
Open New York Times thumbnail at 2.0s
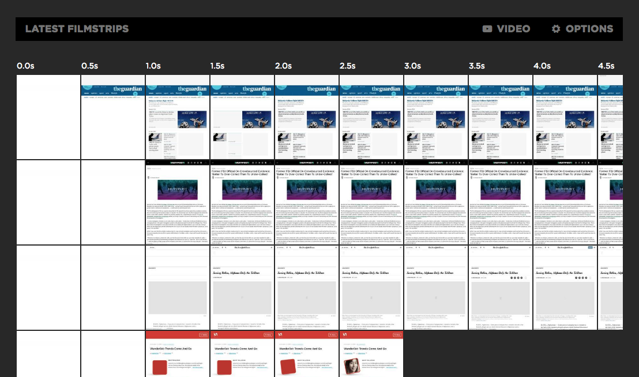pos(306,288)
